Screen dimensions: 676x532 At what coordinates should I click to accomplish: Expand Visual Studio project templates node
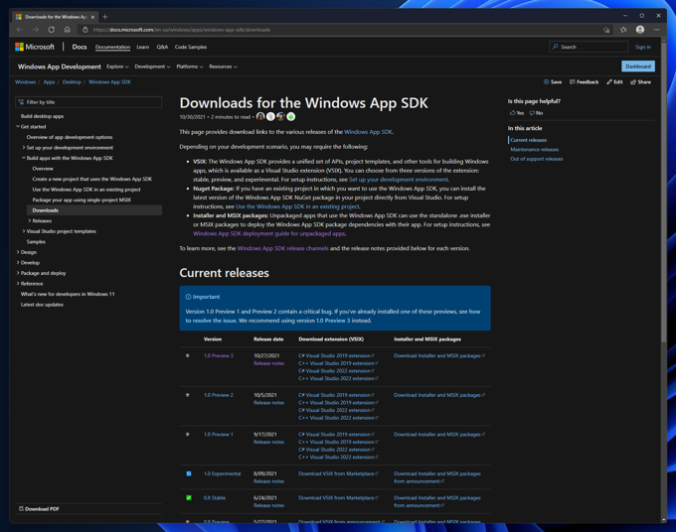point(24,231)
